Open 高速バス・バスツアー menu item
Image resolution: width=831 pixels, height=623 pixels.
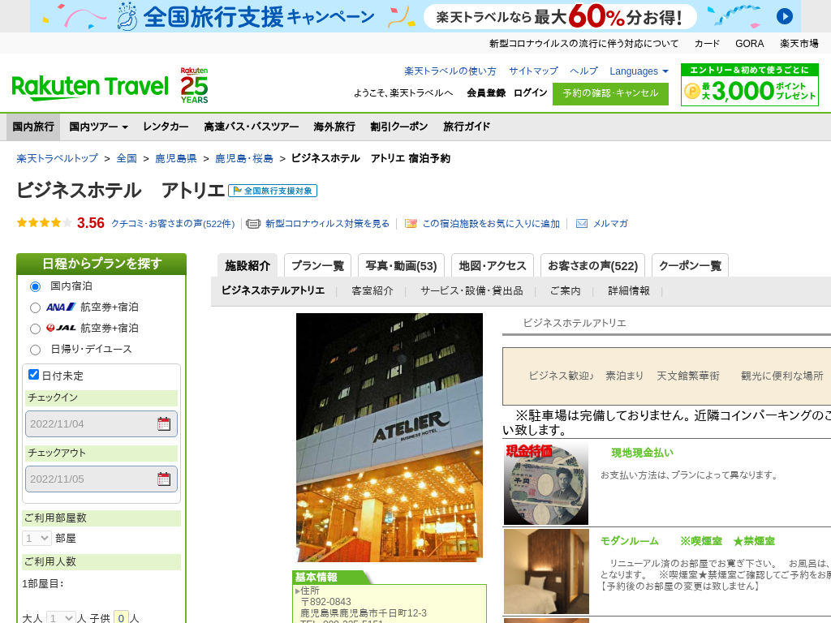[252, 127]
